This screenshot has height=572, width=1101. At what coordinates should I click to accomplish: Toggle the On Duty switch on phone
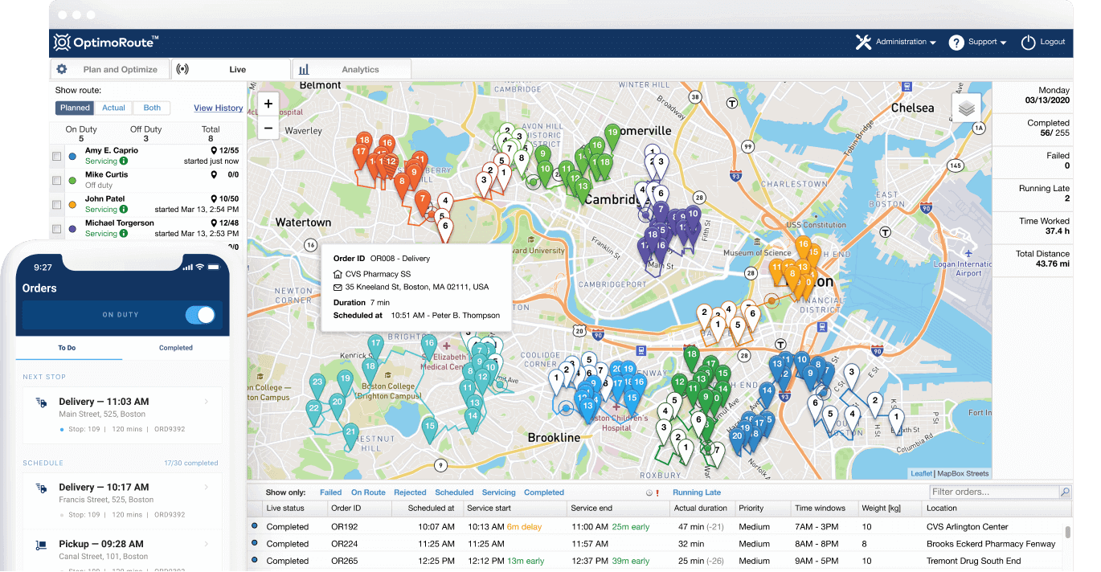(x=200, y=315)
